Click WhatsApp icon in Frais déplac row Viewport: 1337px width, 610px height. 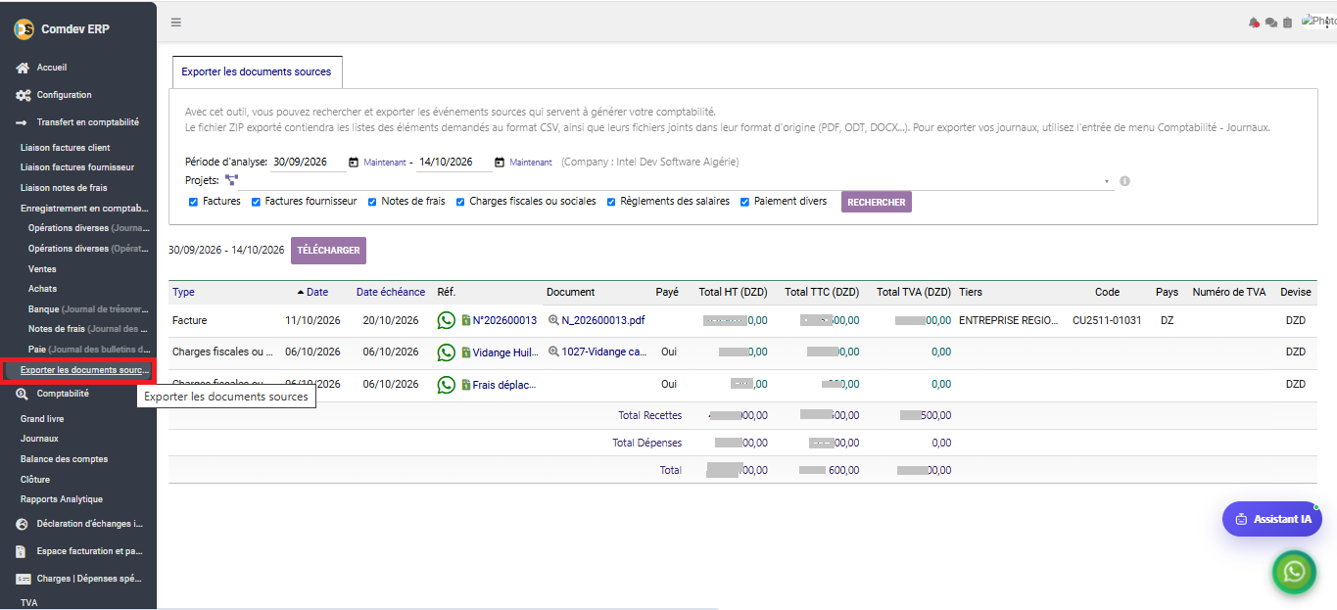coord(447,385)
